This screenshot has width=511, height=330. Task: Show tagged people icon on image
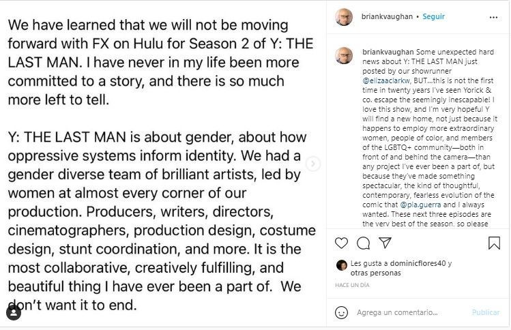(x=13, y=313)
